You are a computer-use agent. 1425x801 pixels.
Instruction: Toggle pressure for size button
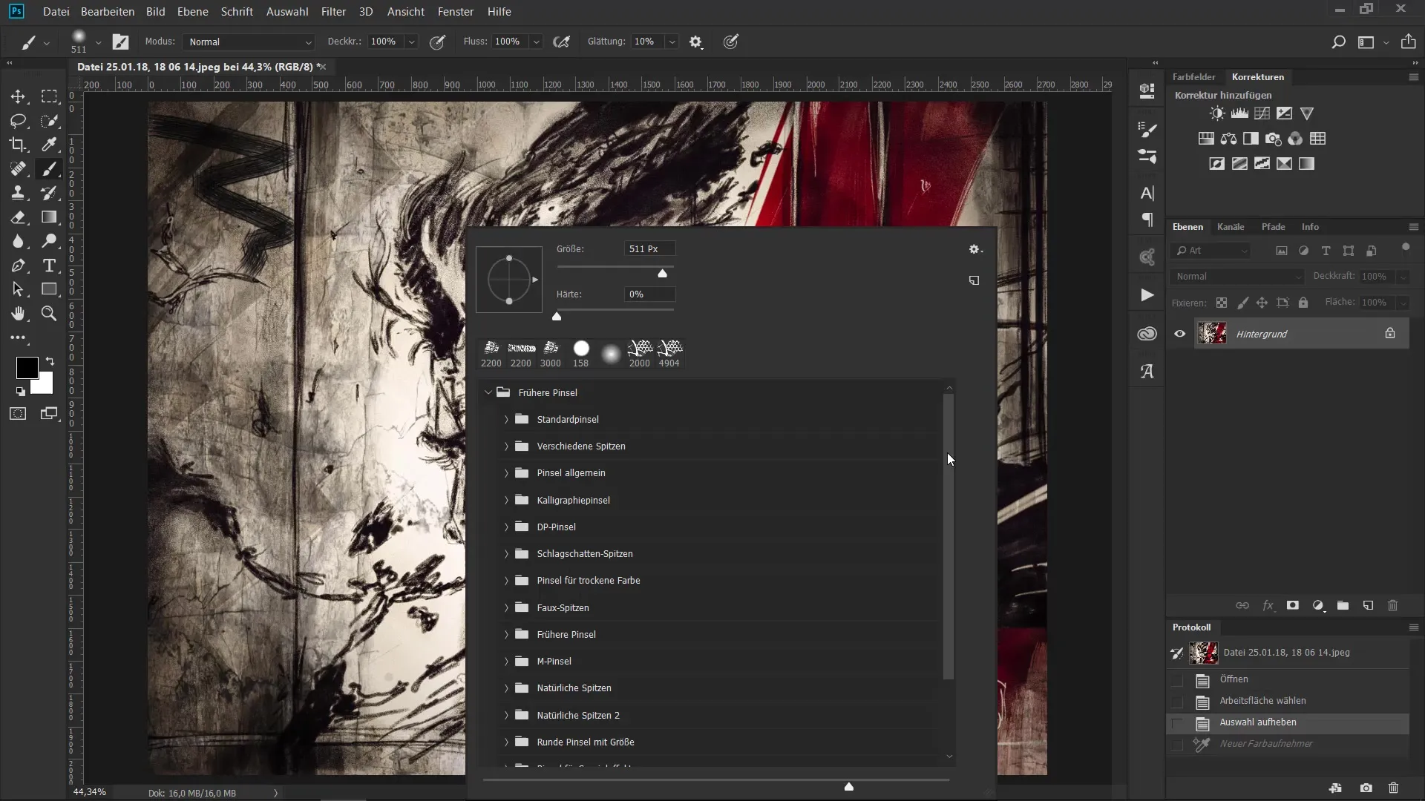tap(731, 42)
